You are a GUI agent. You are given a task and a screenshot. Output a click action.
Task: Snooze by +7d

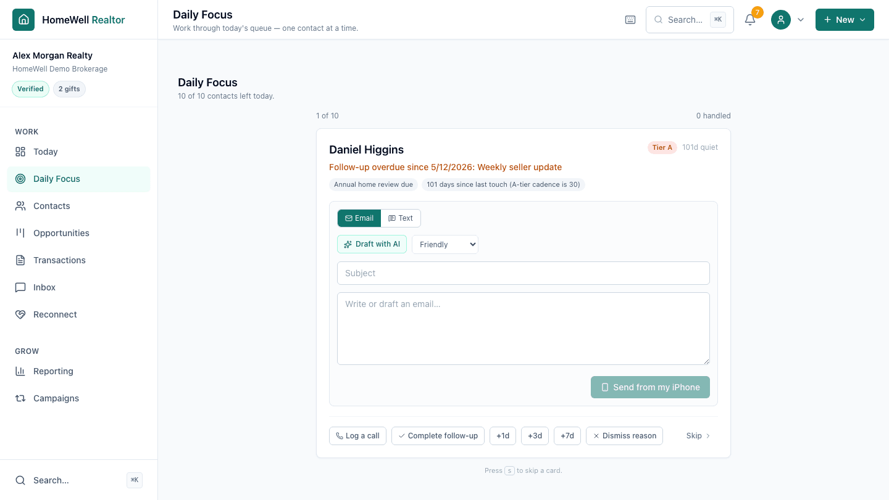[x=567, y=436]
